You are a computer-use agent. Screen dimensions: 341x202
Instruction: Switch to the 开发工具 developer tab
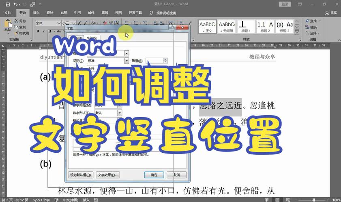click(135, 13)
